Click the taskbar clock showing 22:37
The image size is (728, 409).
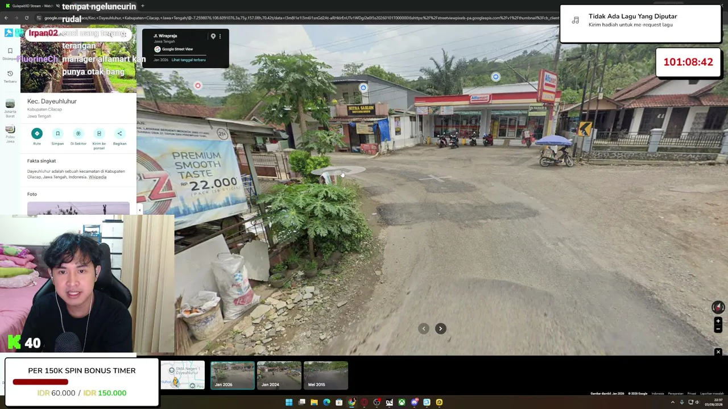tap(713, 402)
